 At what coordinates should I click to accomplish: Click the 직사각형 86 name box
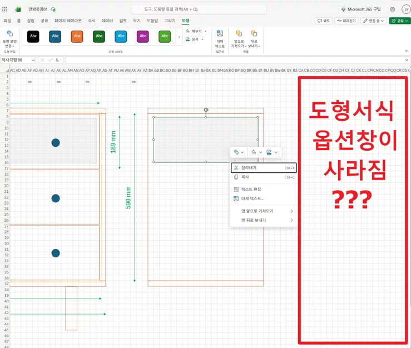point(16,60)
